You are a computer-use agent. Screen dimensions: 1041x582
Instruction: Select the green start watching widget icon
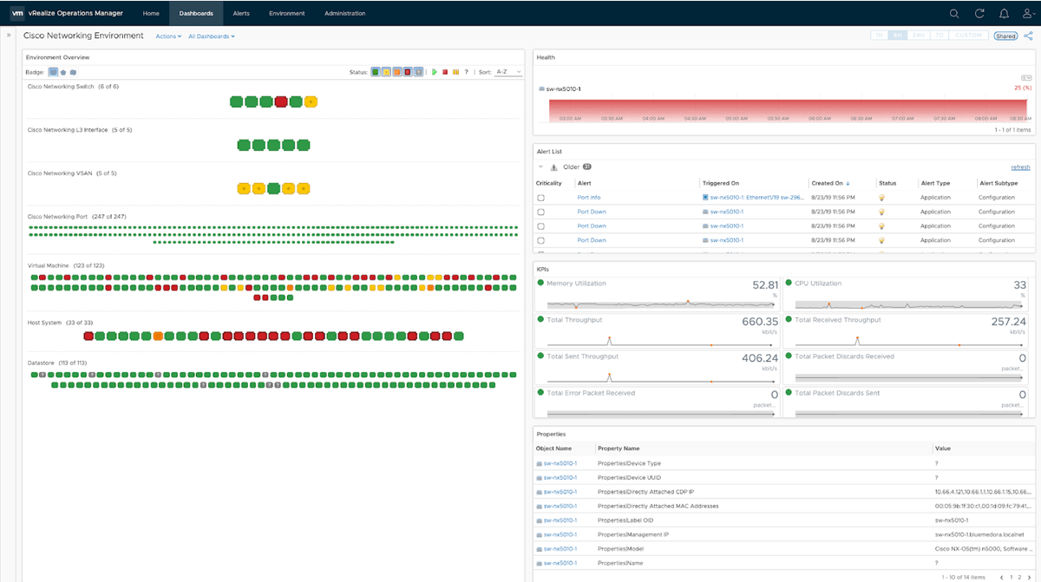pos(434,72)
